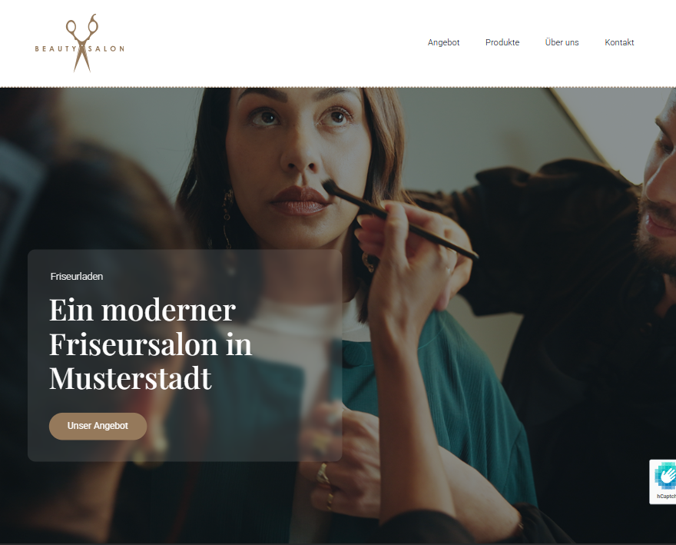
Task: Go to the Über uns page
Action: (x=562, y=42)
